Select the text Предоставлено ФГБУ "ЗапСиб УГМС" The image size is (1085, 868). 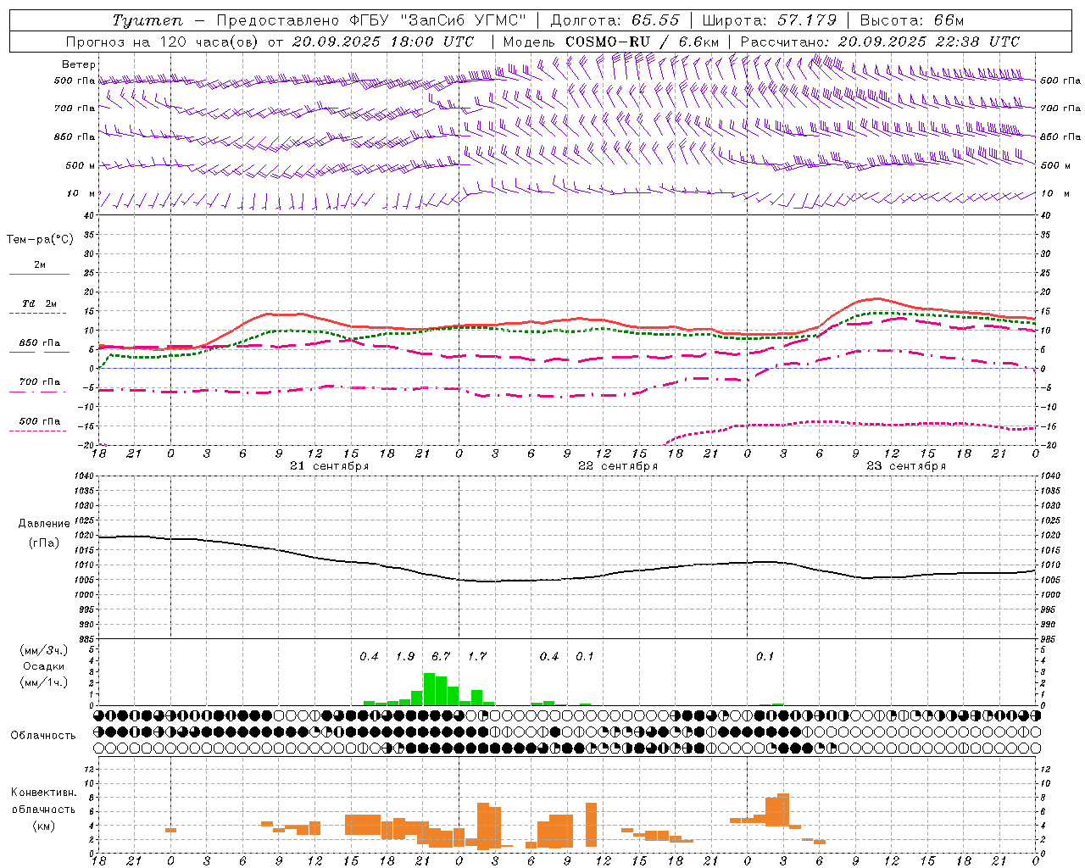371,20
